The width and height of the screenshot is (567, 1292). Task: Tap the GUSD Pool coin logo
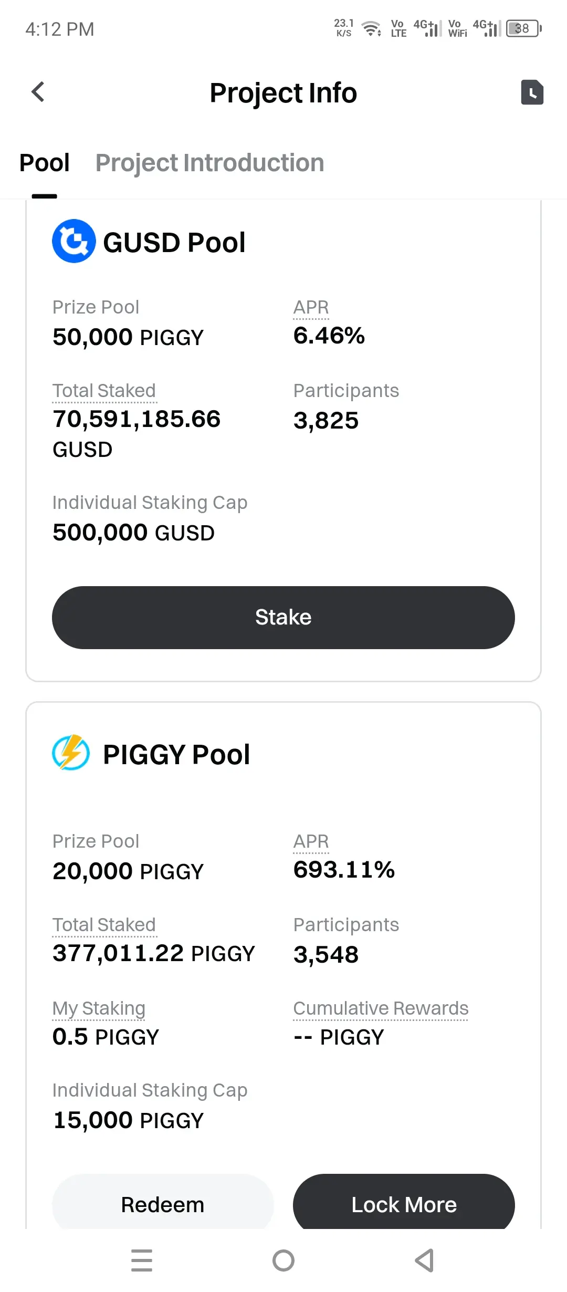(74, 241)
